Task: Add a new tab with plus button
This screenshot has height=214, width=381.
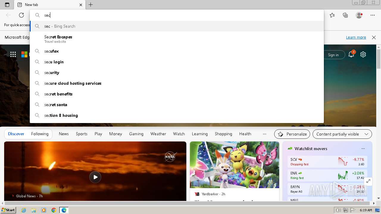Action: click(91, 5)
